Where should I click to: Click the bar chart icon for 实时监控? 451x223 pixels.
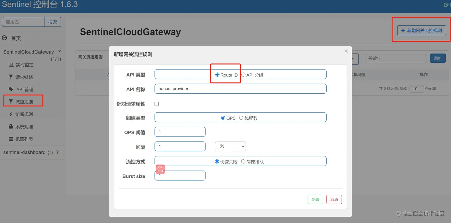click(x=11, y=65)
